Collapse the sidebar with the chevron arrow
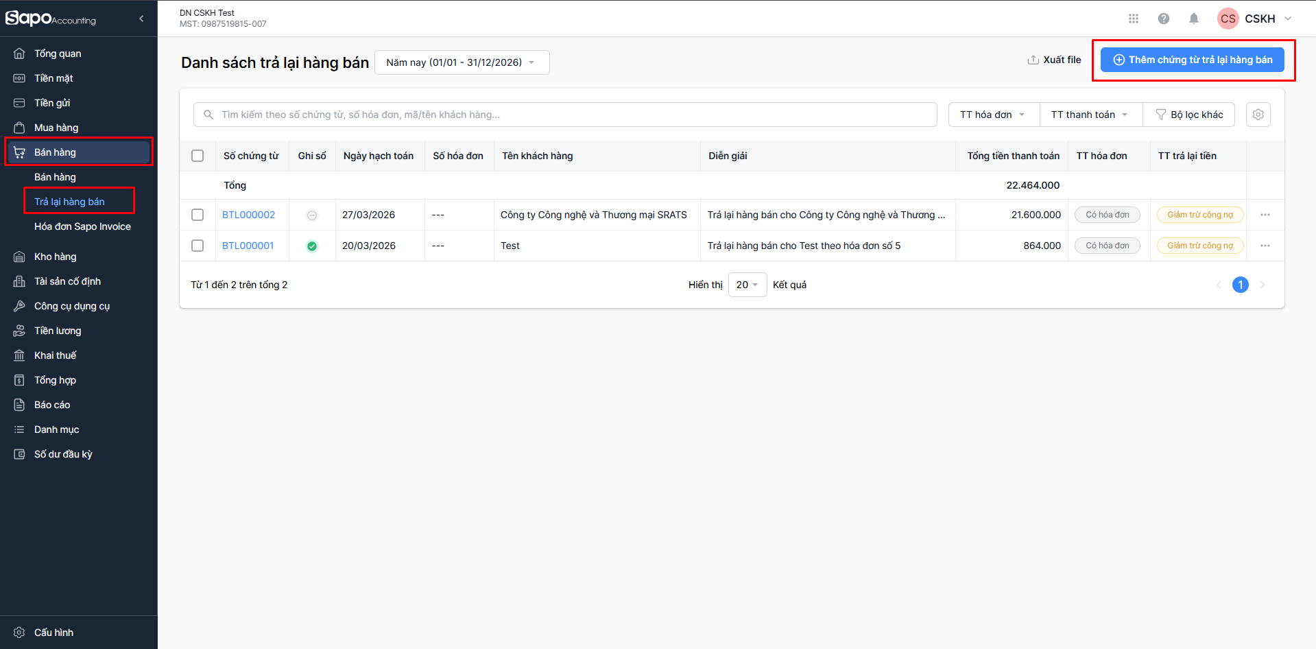Viewport: 1316px width, 649px height. 141,19
